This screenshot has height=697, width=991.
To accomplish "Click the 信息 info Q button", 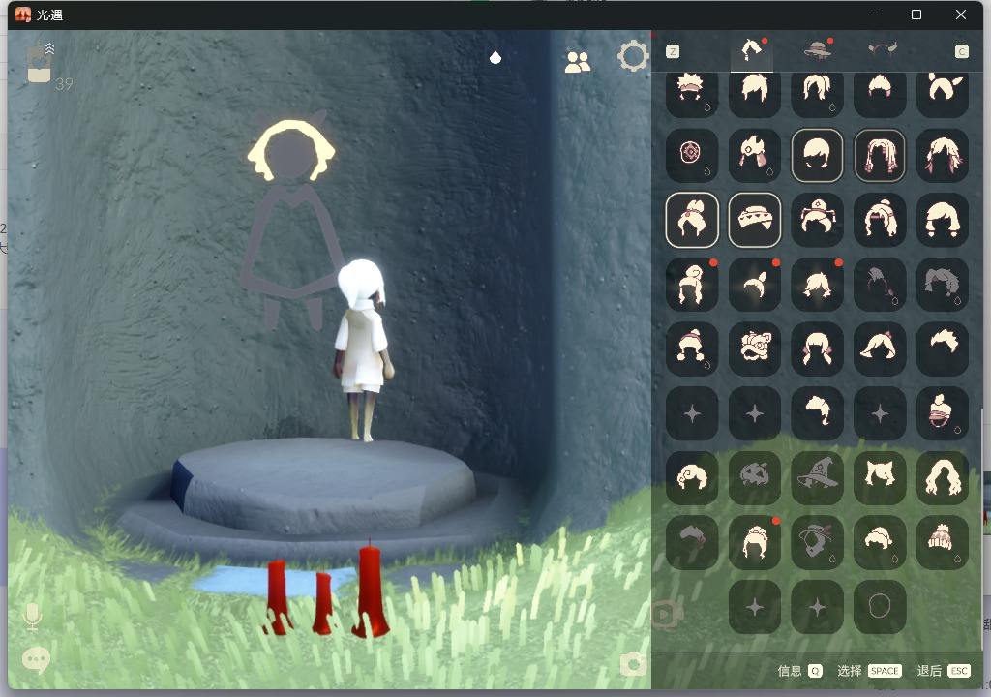I will 799,671.
